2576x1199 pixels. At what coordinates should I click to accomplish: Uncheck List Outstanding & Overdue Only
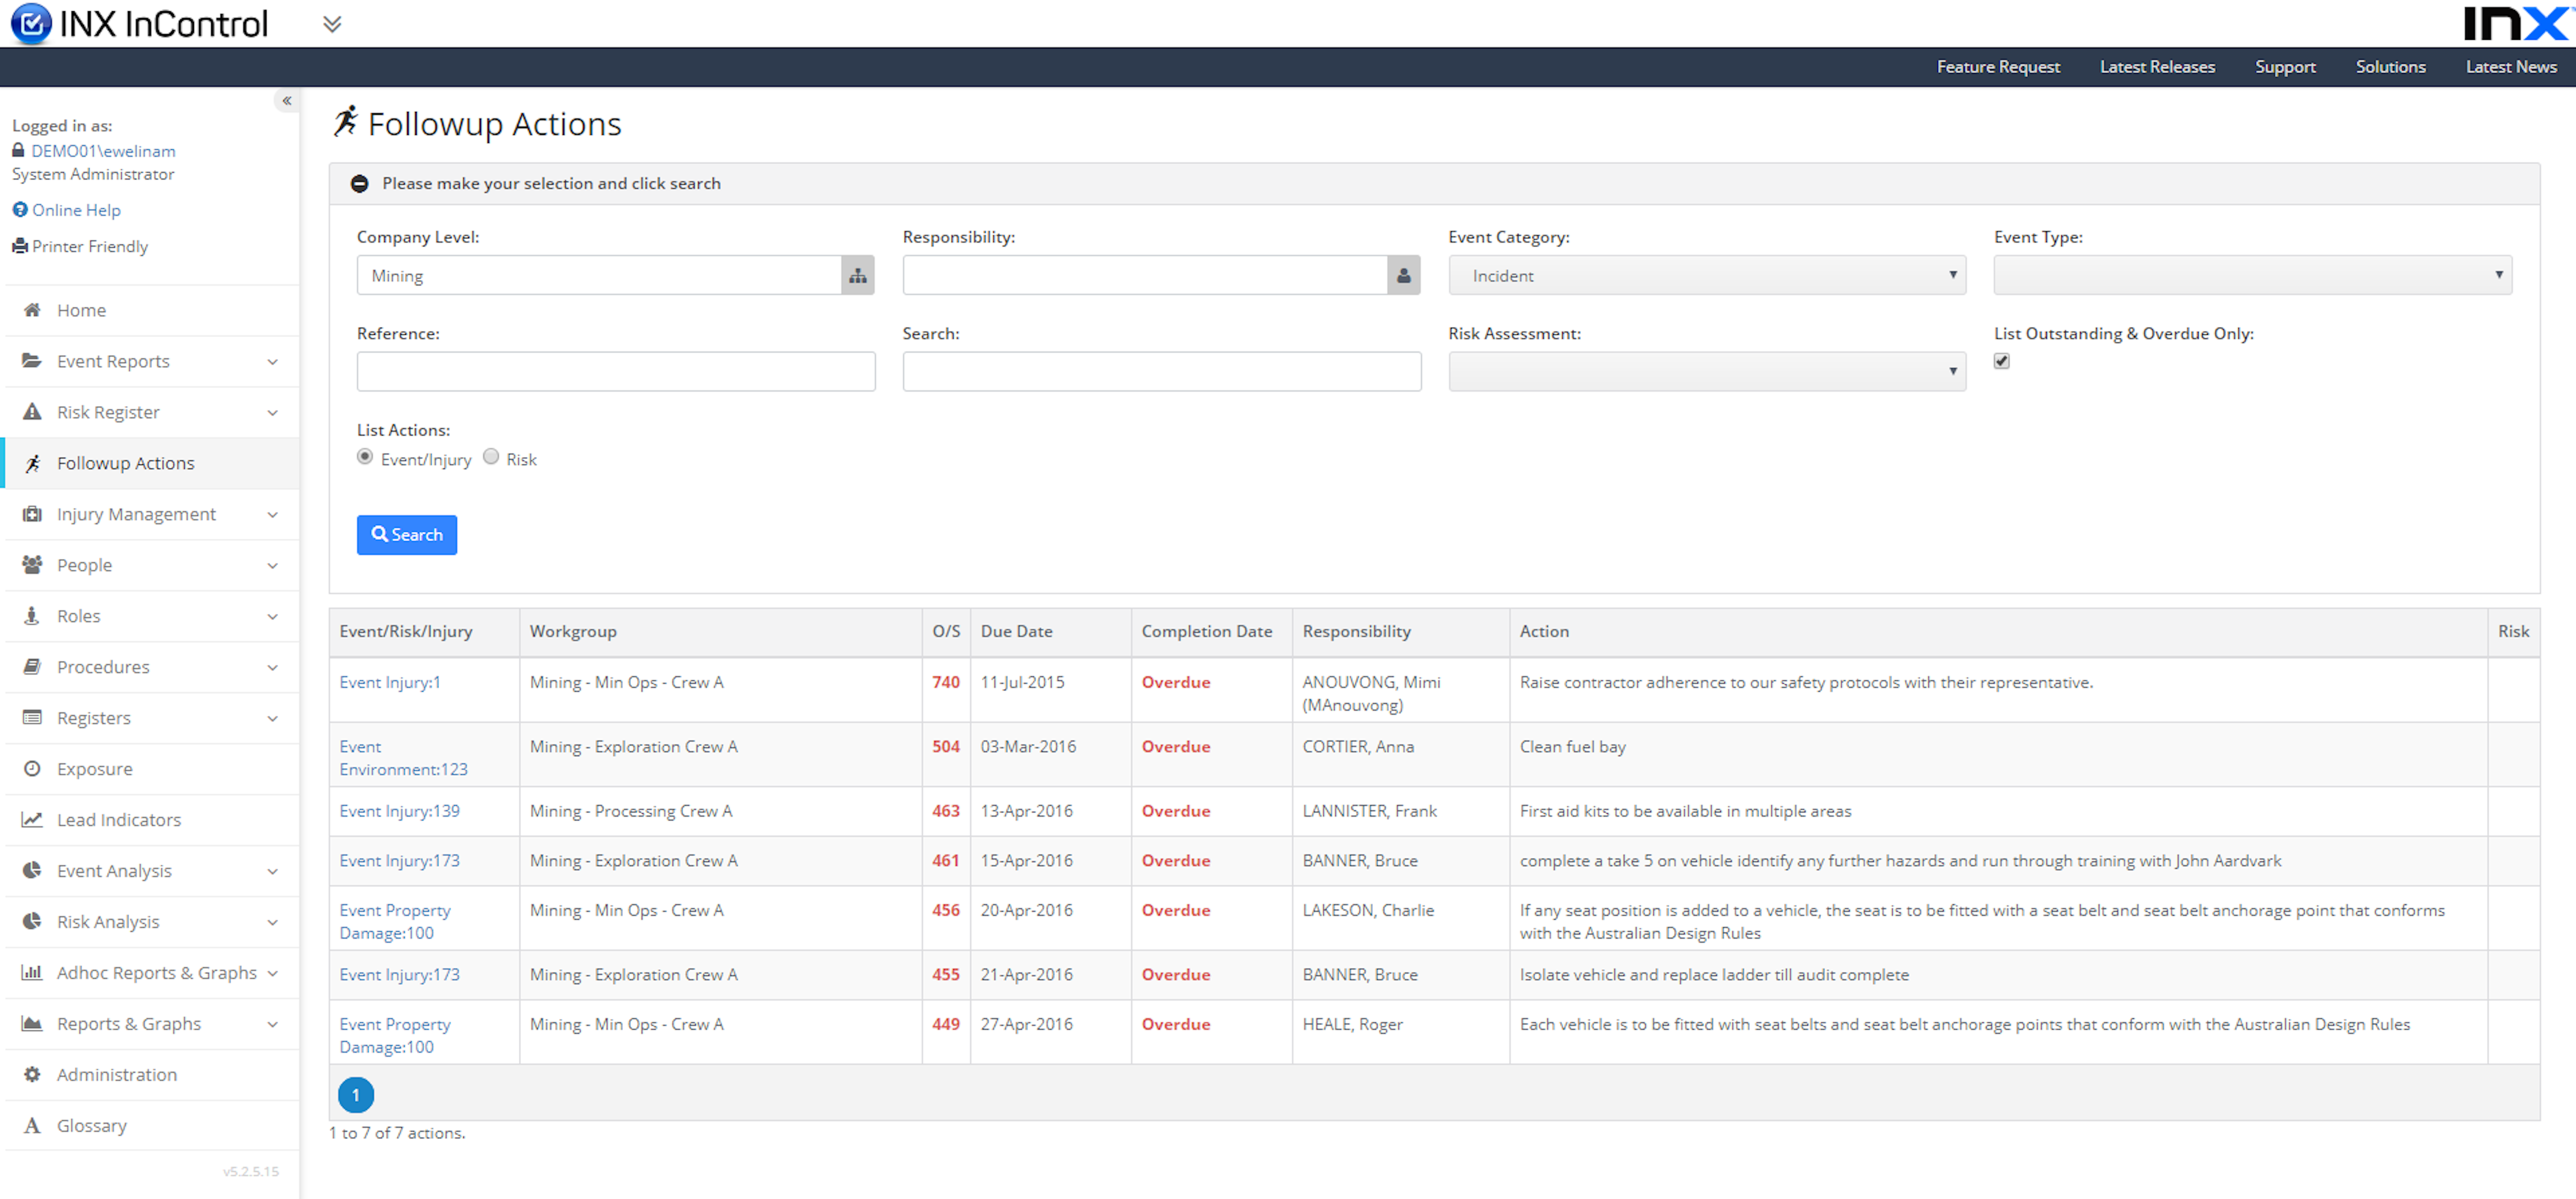click(2001, 361)
